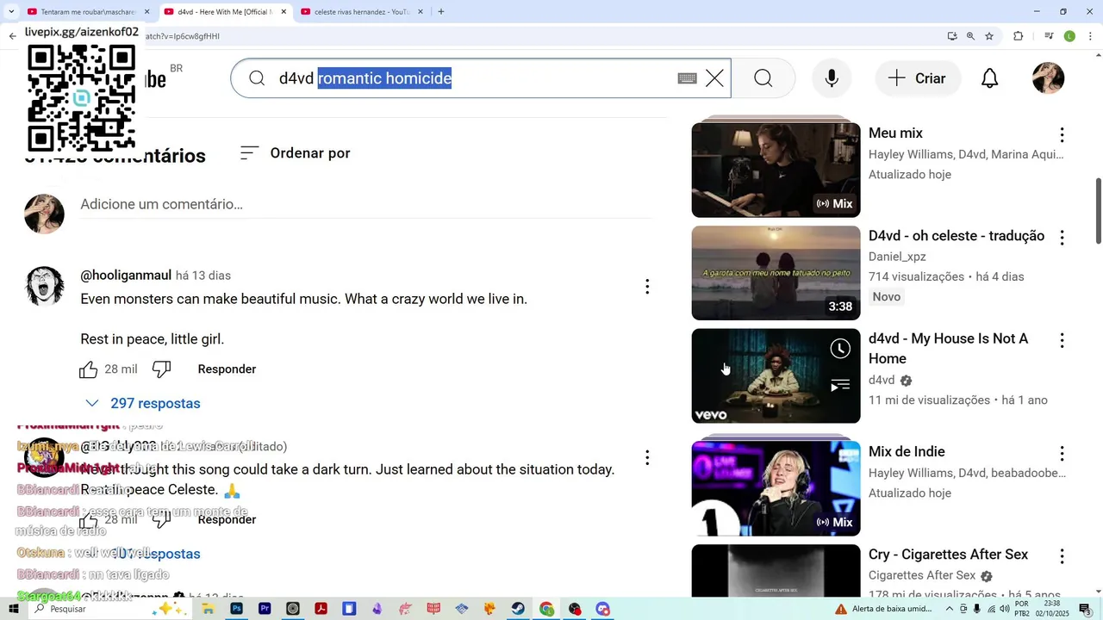Open Ordenar por sort menu
The height and width of the screenshot is (620, 1103).
295,153
